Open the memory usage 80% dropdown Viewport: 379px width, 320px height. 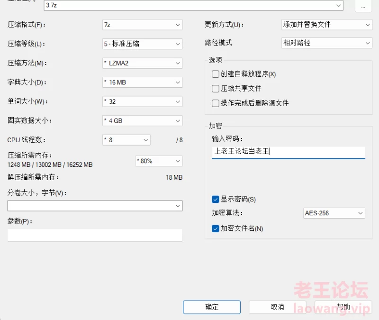pyautogui.click(x=159, y=161)
